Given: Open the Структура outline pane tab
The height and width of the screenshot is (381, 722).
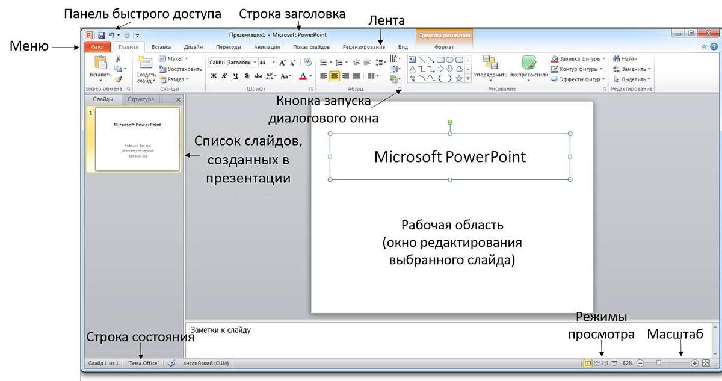Looking at the screenshot, I should click(141, 99).
